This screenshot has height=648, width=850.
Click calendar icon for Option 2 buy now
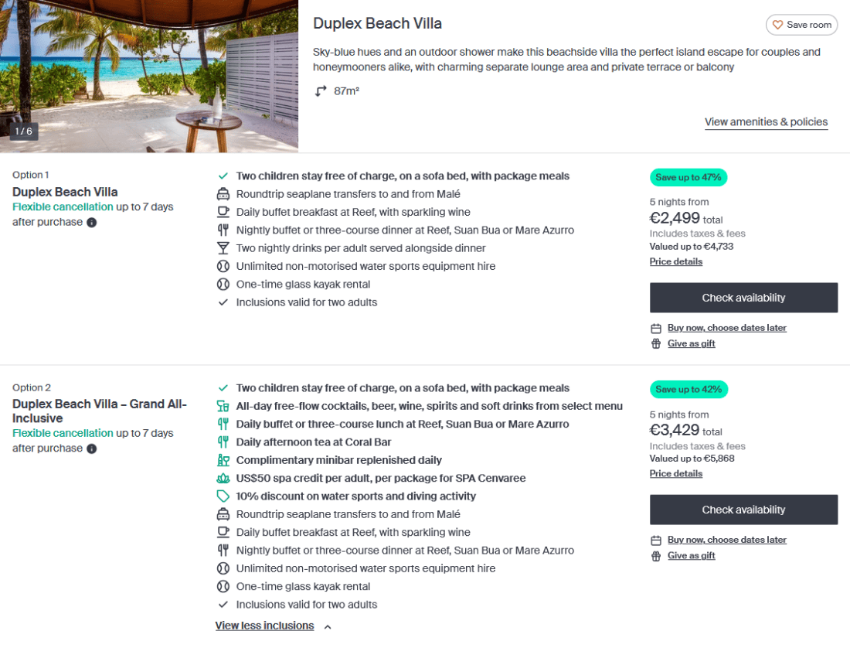[656, 540]
